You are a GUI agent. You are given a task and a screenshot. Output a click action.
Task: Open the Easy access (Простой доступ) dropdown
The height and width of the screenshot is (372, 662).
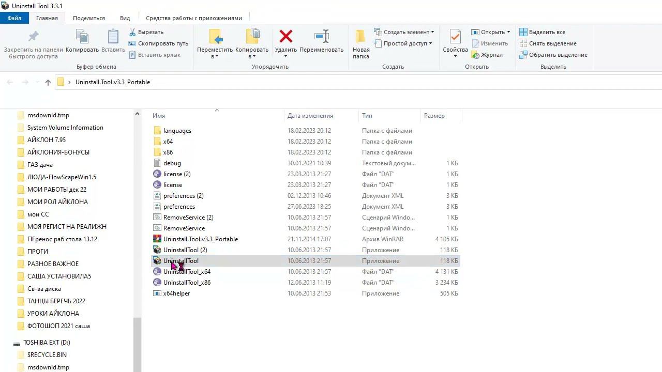point(402,43)
